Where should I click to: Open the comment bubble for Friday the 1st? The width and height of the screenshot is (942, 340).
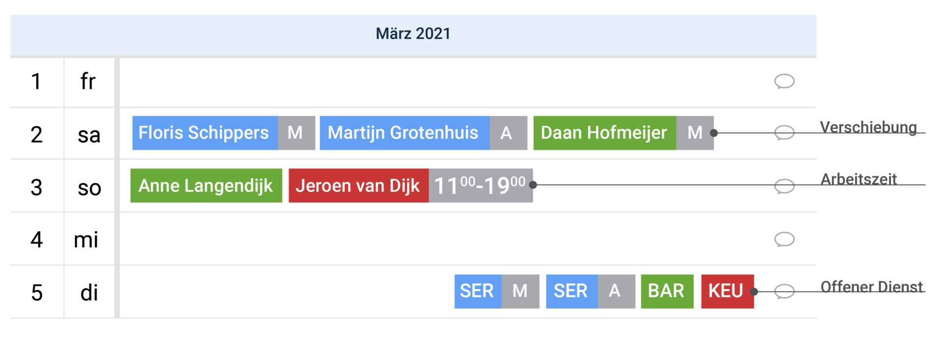tap(784, 81)
